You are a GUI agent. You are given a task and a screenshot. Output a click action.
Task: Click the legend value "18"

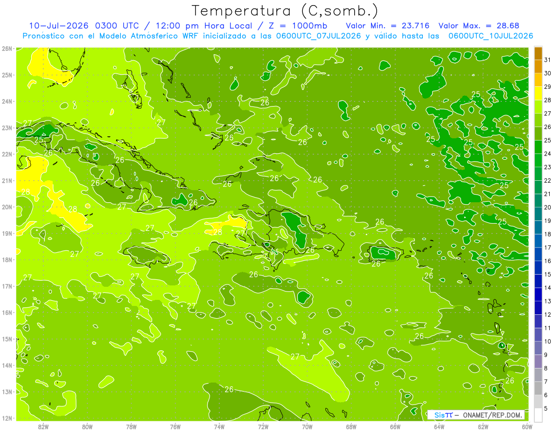[x=548, y=234]
